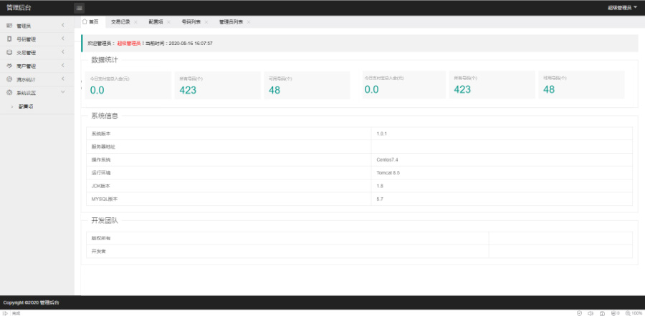This screenshot has width=645, height=316.
Task: Close the 管理员列表 tab
Action: pyautogui.click(x=248, y=22)
